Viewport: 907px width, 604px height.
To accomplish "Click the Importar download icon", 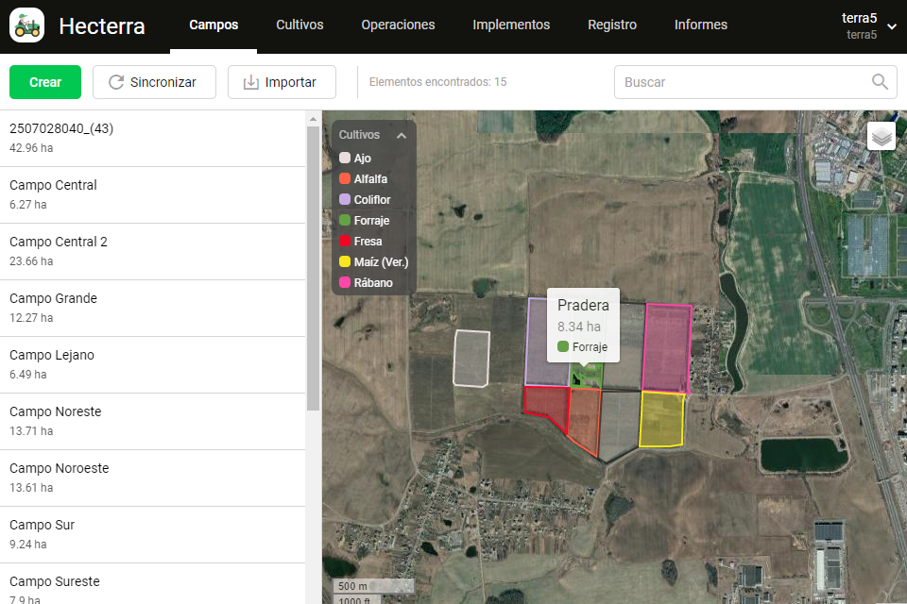I will pos(250,82).
